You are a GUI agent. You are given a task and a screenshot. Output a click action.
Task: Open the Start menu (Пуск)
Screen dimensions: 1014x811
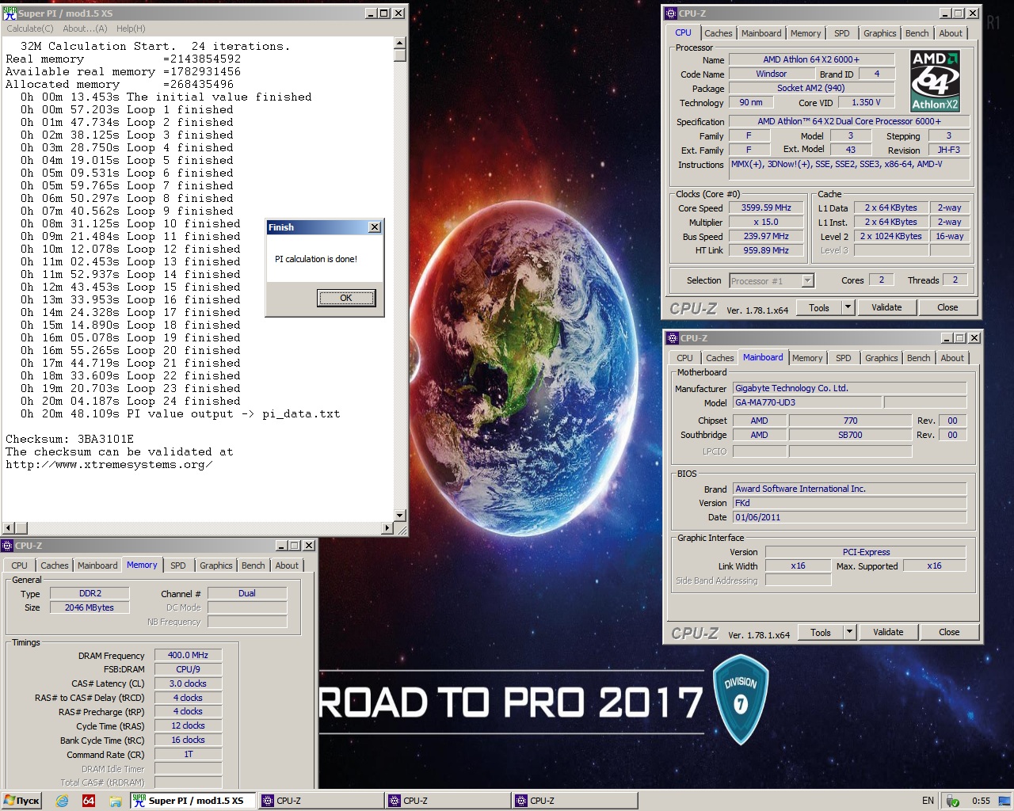point(22,801)
